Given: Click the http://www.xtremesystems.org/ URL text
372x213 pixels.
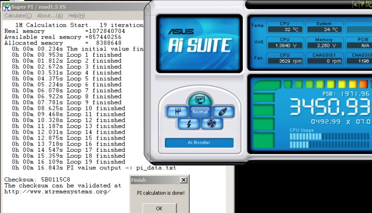Looking at the screenshot, I should [57, 192].
